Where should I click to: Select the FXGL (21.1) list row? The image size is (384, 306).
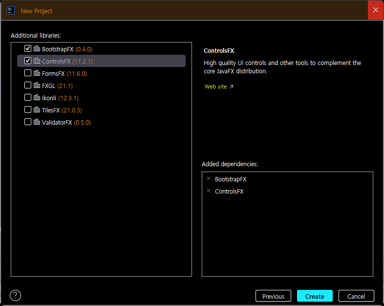tap(102, 86)
